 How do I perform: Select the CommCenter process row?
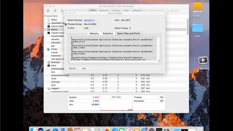tap(58, 36)
